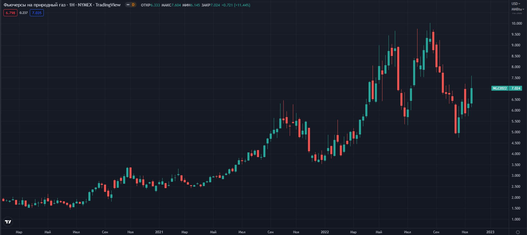Click the 3.500 price scale label
527x235 pixels.
tap(516, 165)
